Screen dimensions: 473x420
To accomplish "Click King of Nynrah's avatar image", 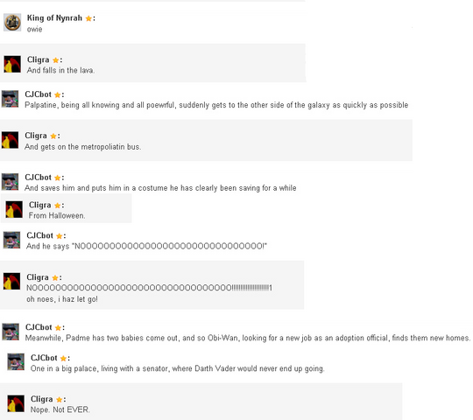I will pos(12,22).
